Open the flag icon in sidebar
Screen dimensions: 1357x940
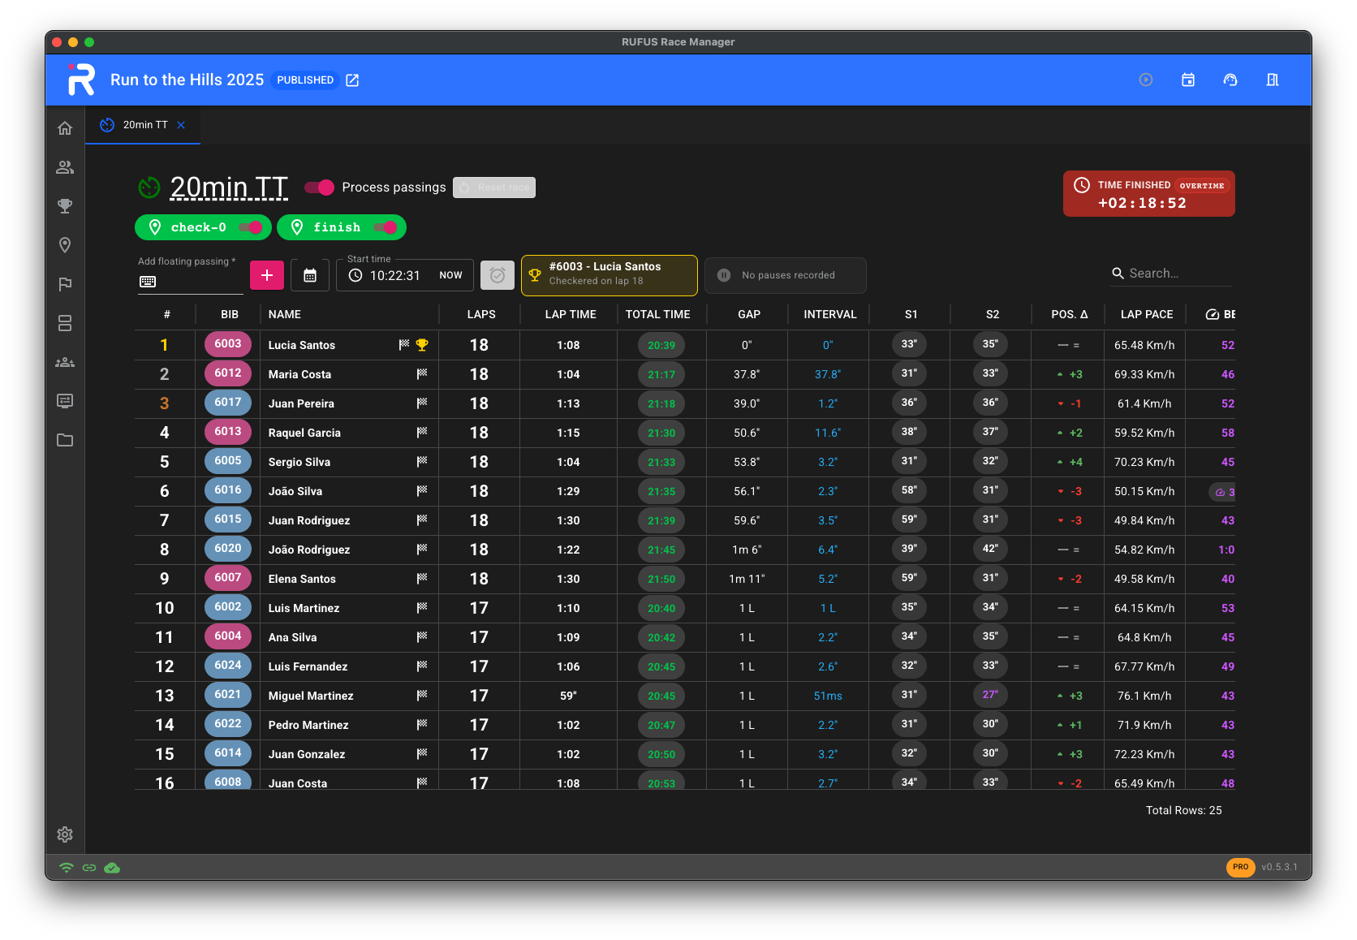pos(65,284)
